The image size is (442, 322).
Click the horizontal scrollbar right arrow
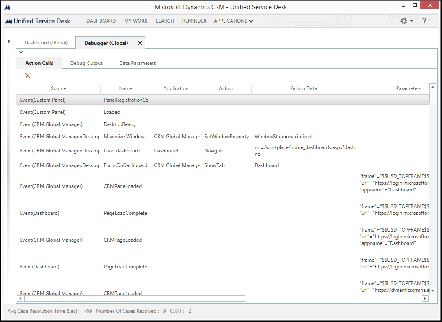click(425, 299)
